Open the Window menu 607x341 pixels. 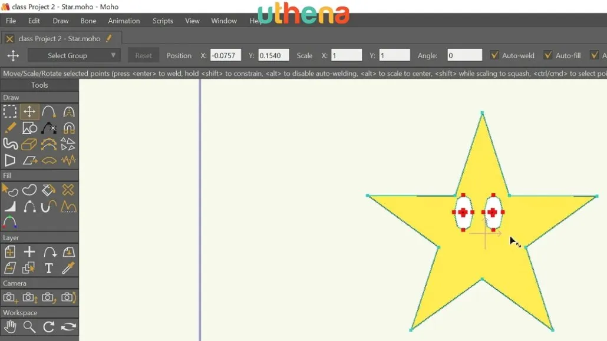pyautogui.click(x=224, y=21)
